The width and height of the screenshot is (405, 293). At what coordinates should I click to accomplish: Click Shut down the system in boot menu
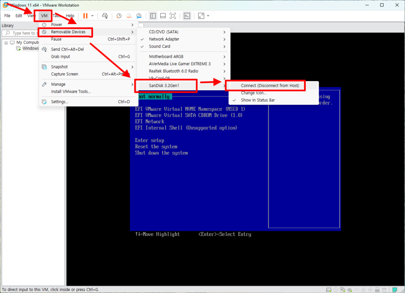161,153
